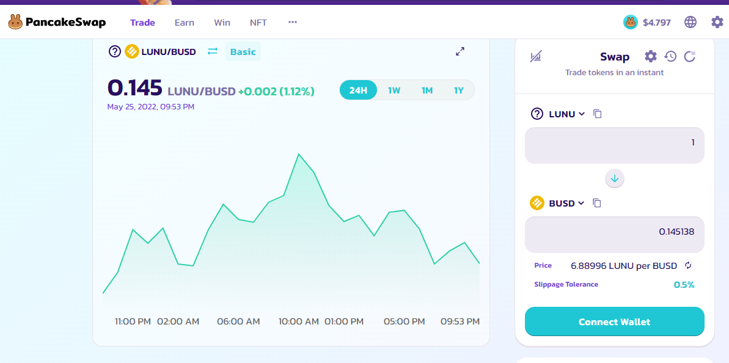Click the Swap panel title
The height and width of the screenshot is (363, 729).
click(x=615, y=57)
